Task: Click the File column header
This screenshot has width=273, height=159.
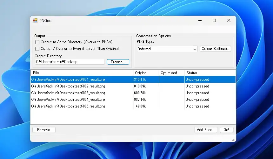Action: (82, 73)
